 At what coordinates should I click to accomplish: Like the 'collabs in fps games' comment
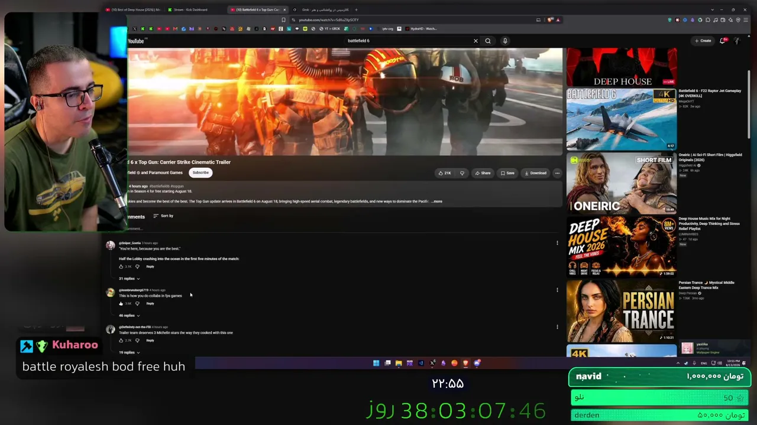tap(121, 303)
